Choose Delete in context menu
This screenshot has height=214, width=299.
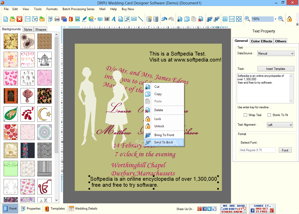point(164,110)
